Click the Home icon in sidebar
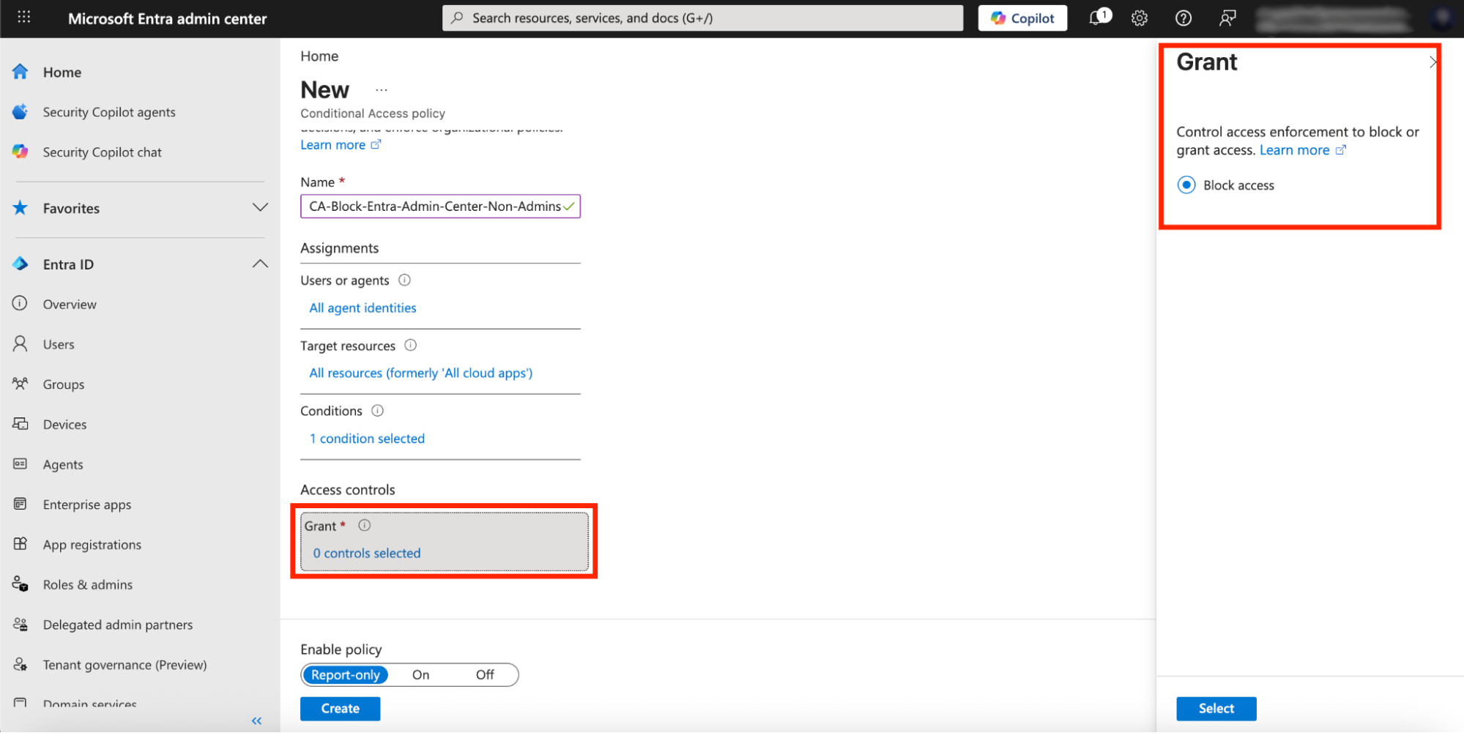This screenshot has width=1464, height=733. point(21,72)
